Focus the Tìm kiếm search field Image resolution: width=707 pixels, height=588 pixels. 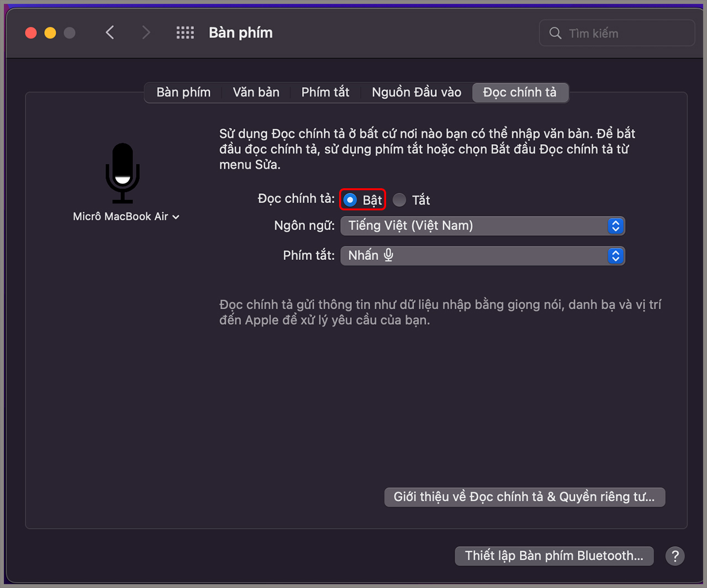click(617, 33)
